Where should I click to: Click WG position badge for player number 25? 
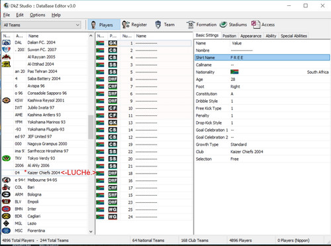coord(113,210)
